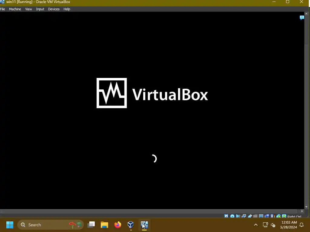This screenshot has width=310, height=232.
Task: Open the Devices menu
Action: click(54, 9)
